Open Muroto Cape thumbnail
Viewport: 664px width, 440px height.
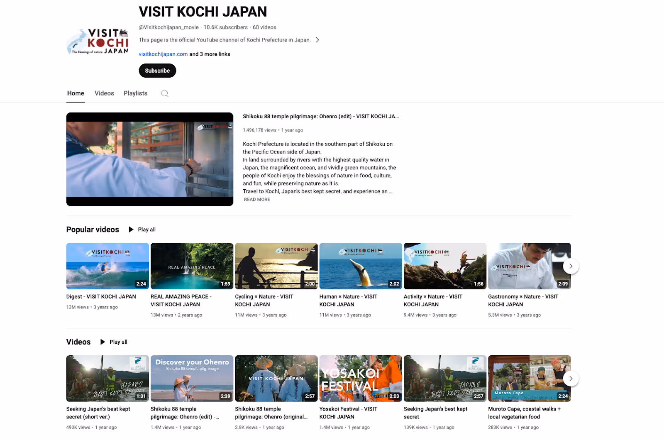(x=530, y=378)
